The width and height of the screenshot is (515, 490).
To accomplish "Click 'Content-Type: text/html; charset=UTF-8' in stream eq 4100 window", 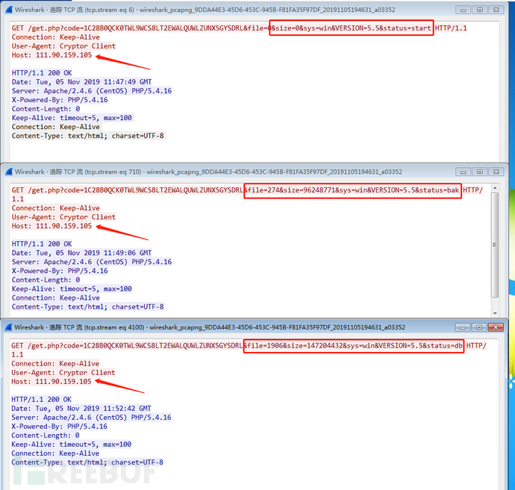I will [87, 462].
